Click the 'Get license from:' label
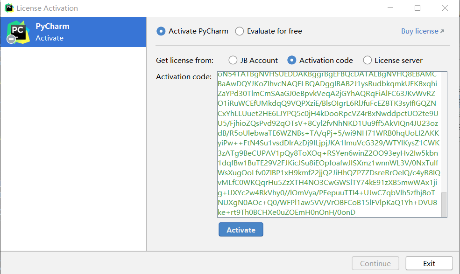This screenshot has height=274, width=460. [185, 60]
